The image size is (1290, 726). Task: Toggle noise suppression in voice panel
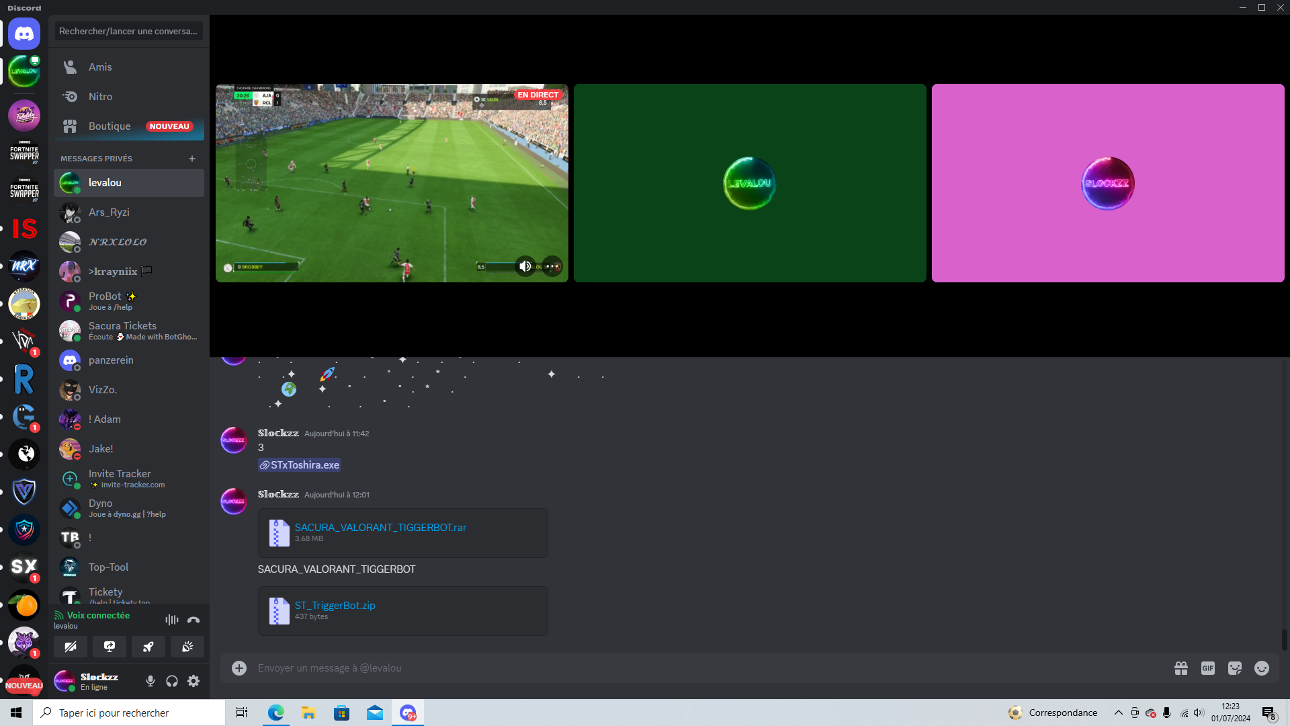172,620
